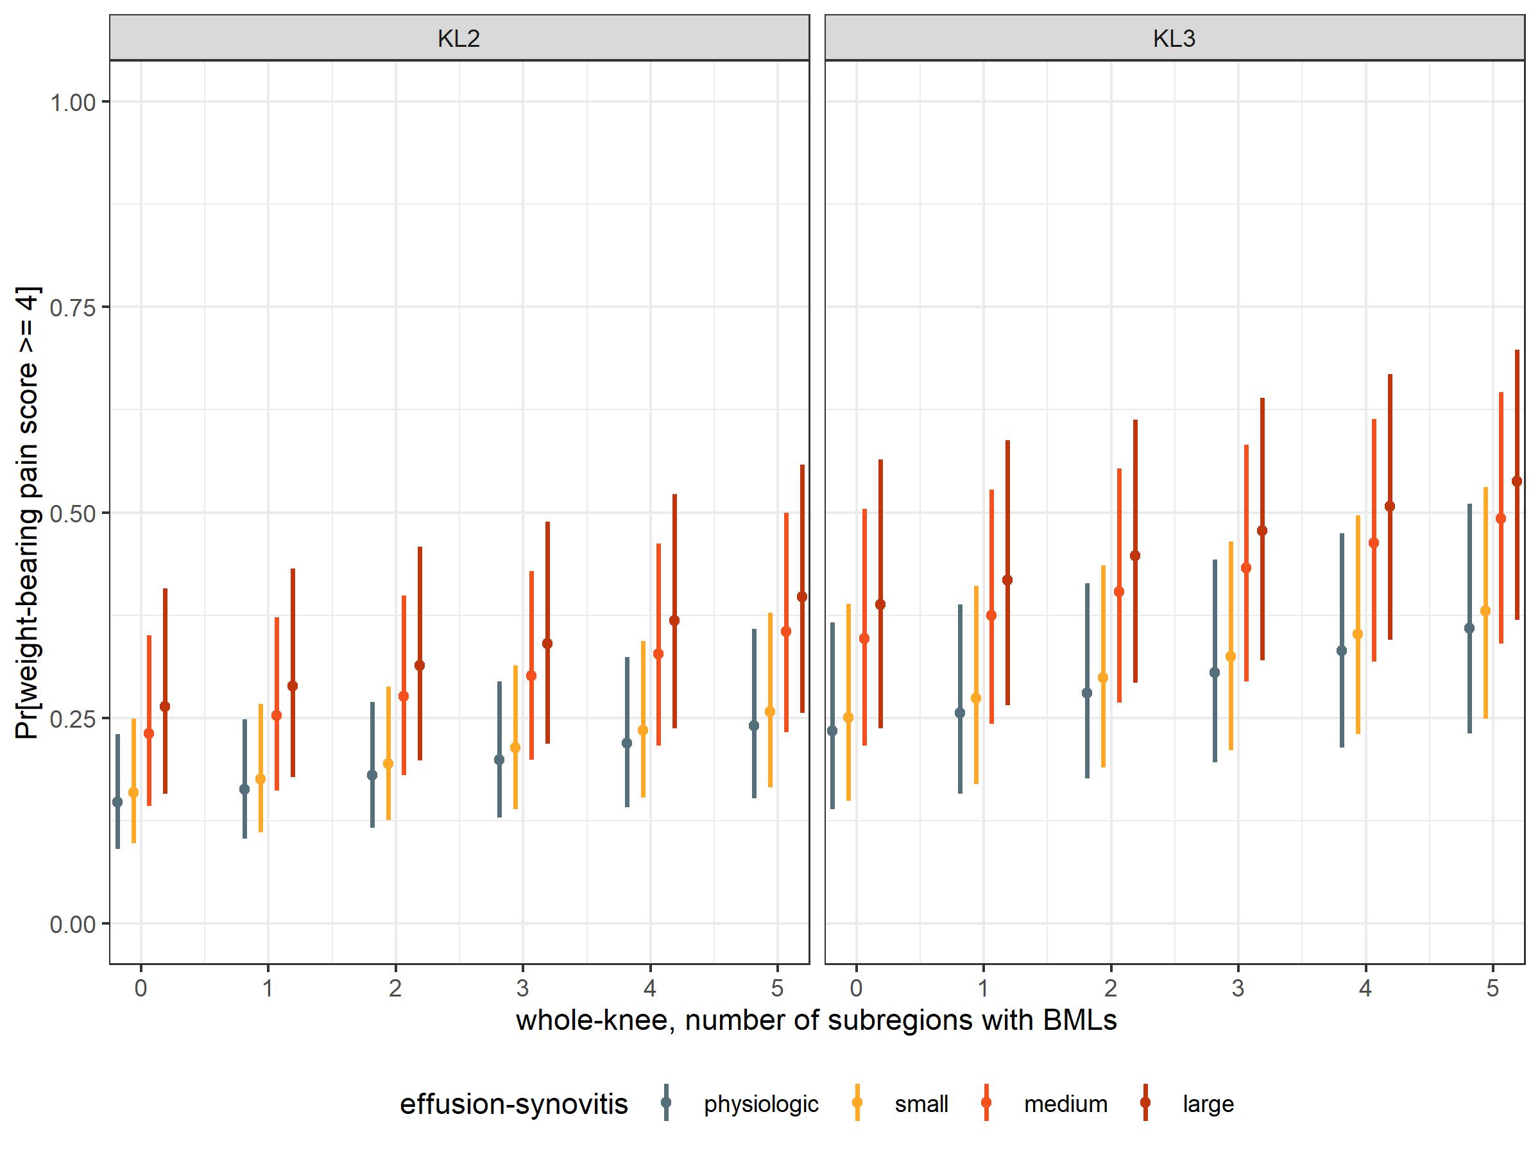Viewport: 1540px width, 1155px height.
Task: Click the small legend marker
Action: [x=857, y=1102]
